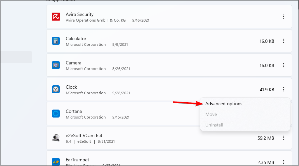Viewport: 299px width, 166px height.
Task: Click the Cortana app list entry
Action: [x=123, y=114]
